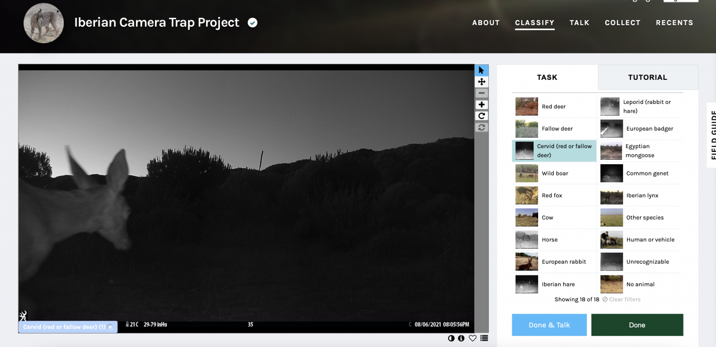Choose European badger species
This screenshot has width=716, height=347.
(640, 129)
